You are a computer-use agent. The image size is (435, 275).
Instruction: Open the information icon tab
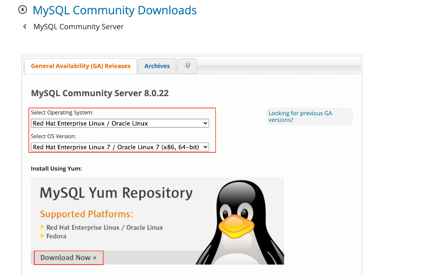point(187,66)
